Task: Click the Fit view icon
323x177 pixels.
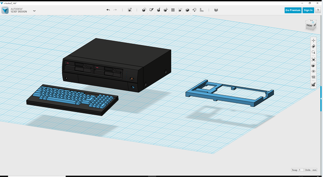Action: [x=313, y=59]
